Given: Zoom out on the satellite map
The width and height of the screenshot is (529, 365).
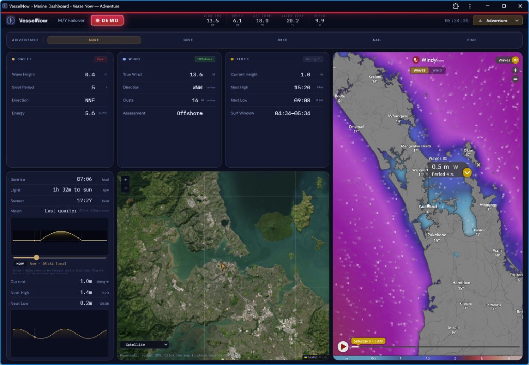Looking at the screenshot, I should pos(126,188).
